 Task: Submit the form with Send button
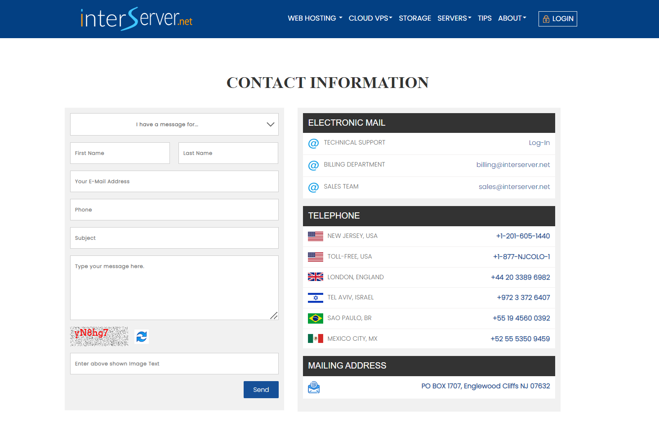[x=261, y=390]
